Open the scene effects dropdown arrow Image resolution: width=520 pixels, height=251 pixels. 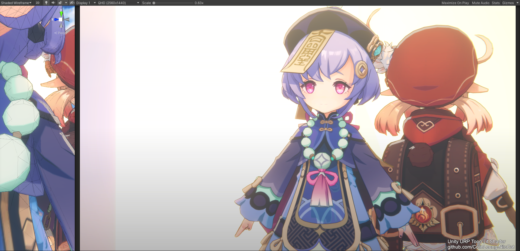(x=66, y=3)
